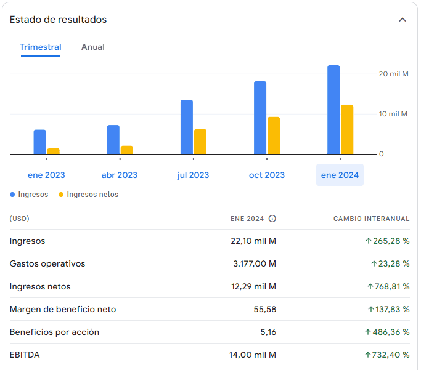Screen dimensions: 421x370
Task: Click the yellow Ingresos netos legend dot
Action: (61, 195)
